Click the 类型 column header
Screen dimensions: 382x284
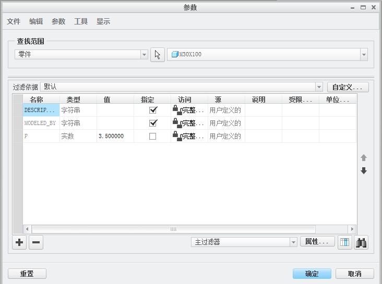(78, 100)
